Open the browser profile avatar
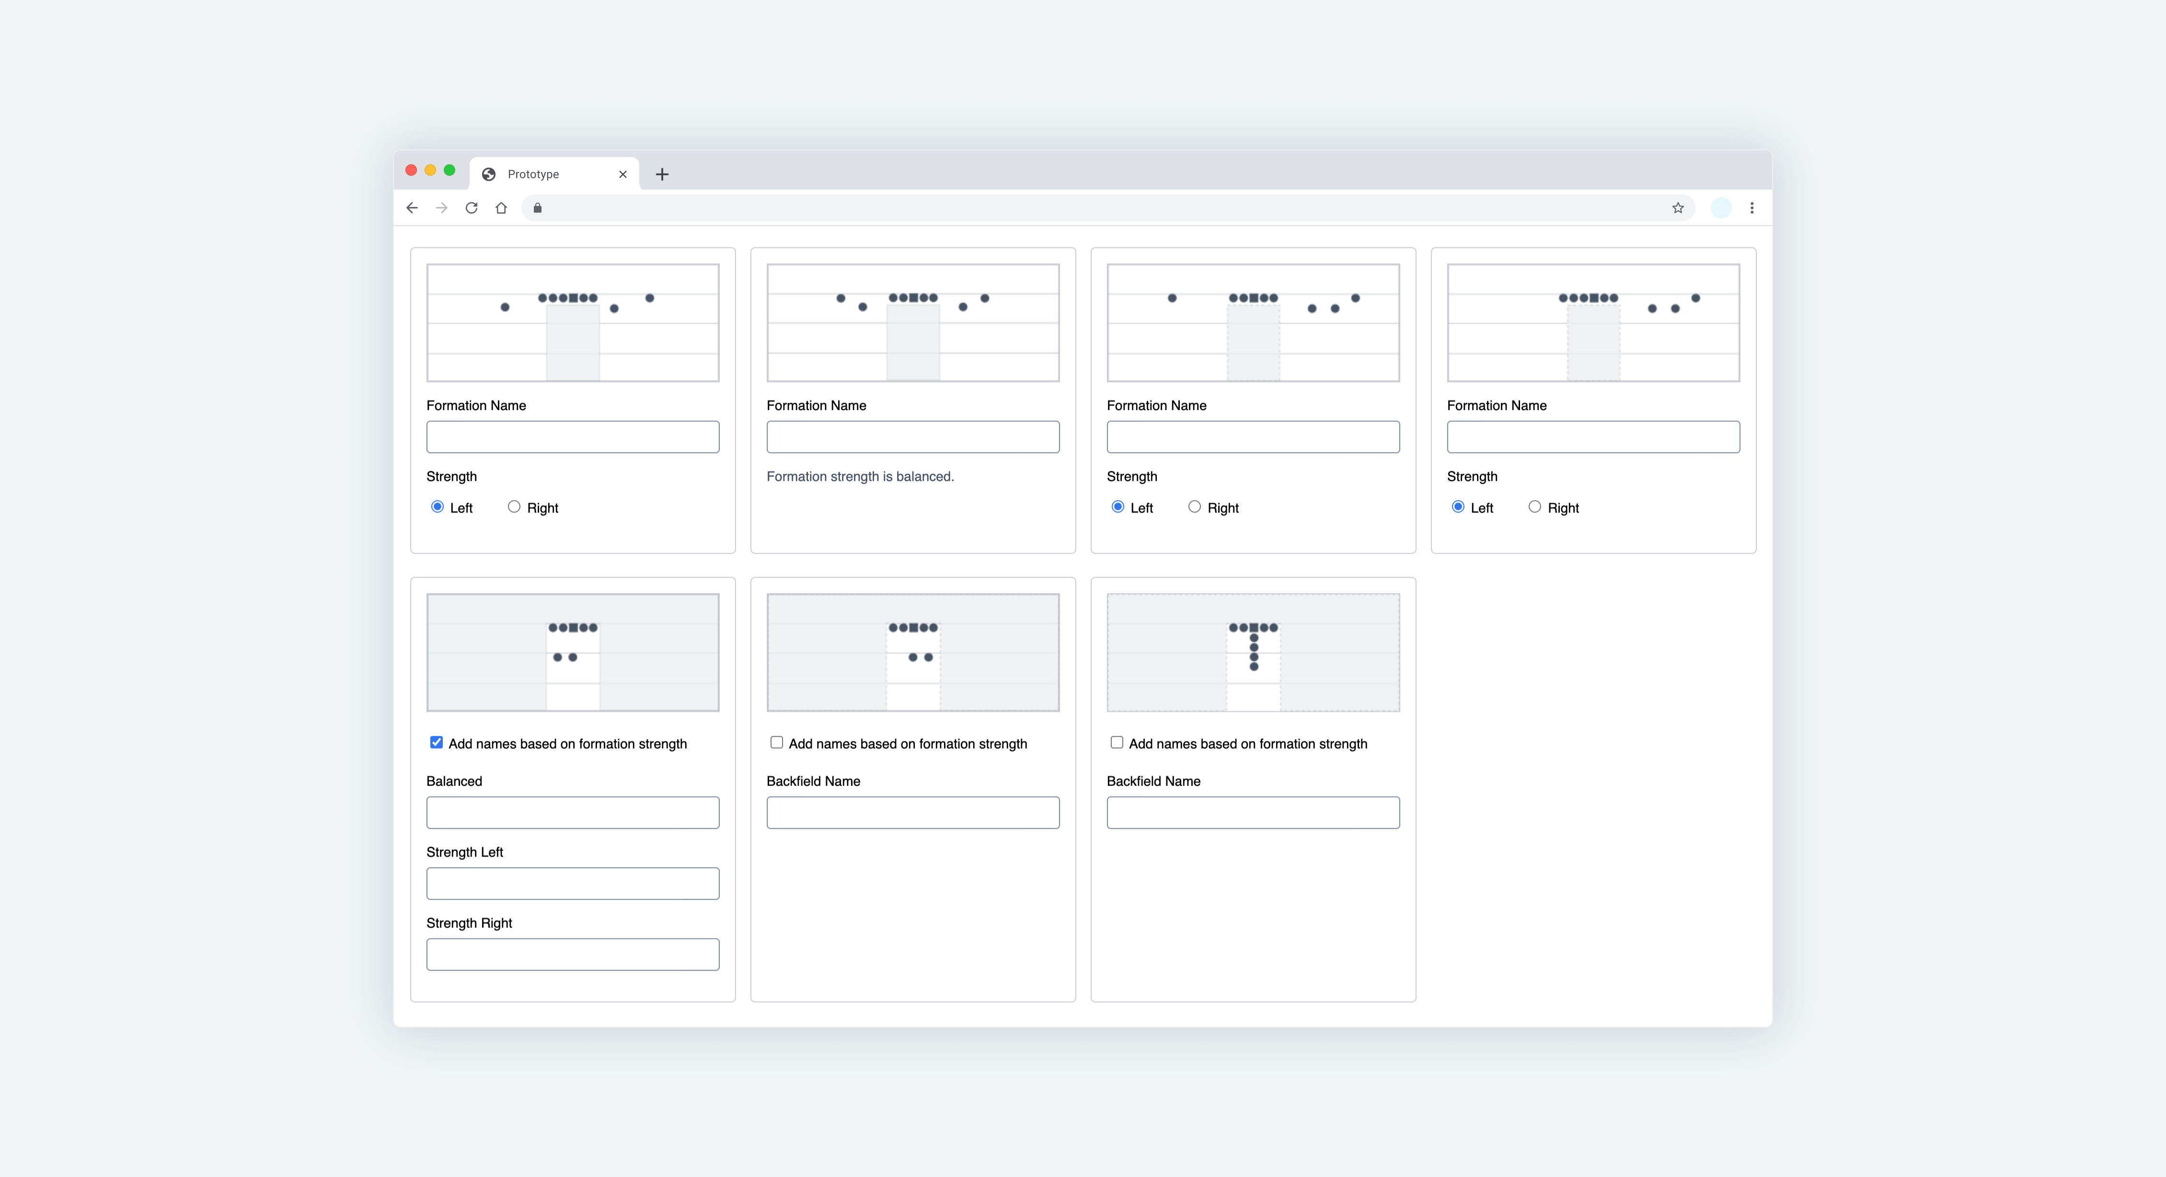The image size is (2166, 1177). point(1721,208)
